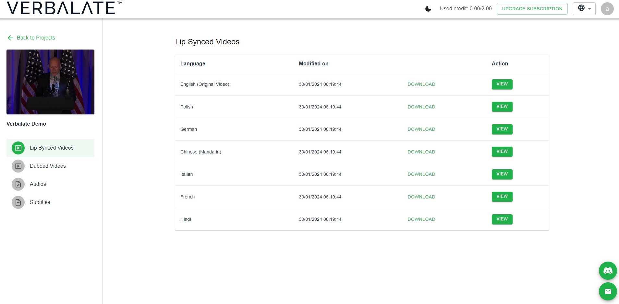The image size is (619, 304).
Task: Click the 'Chinese (Mandarin)' language cell
Action: point(201,152)
